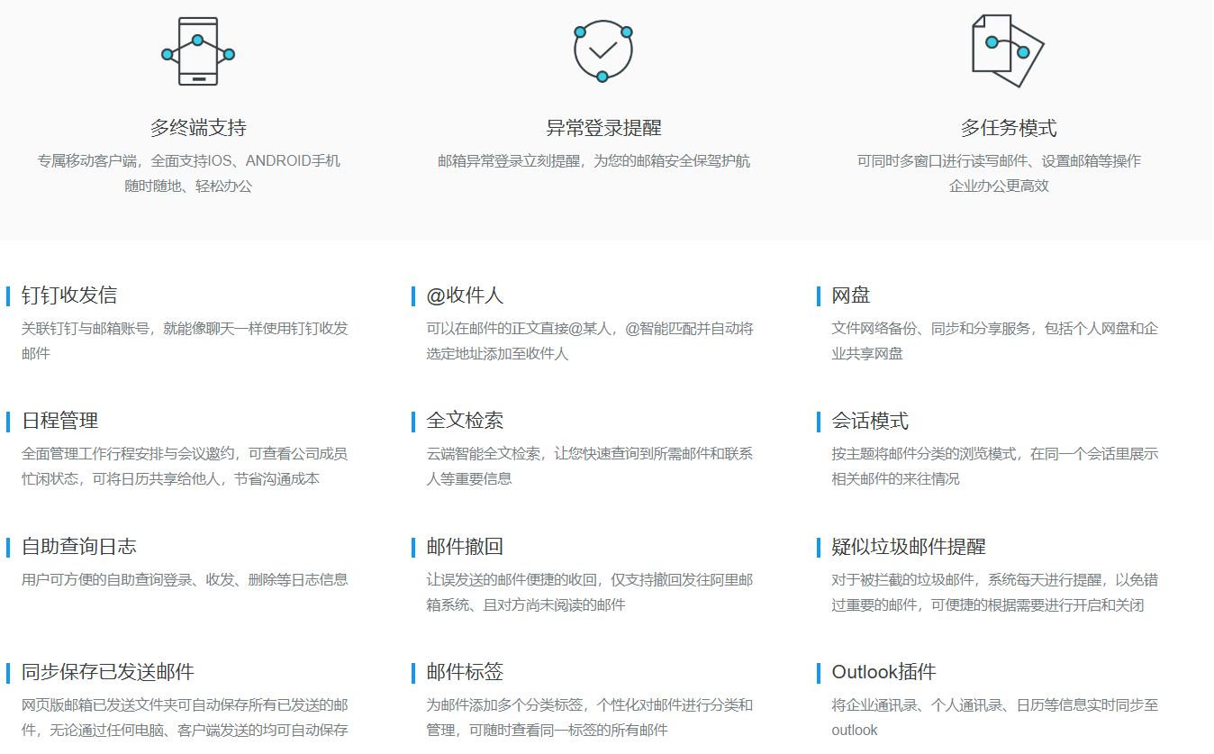1214x754 pixels.
Task: Click the abnormal login reminder checkmark icon
Action: pos(602,50)
